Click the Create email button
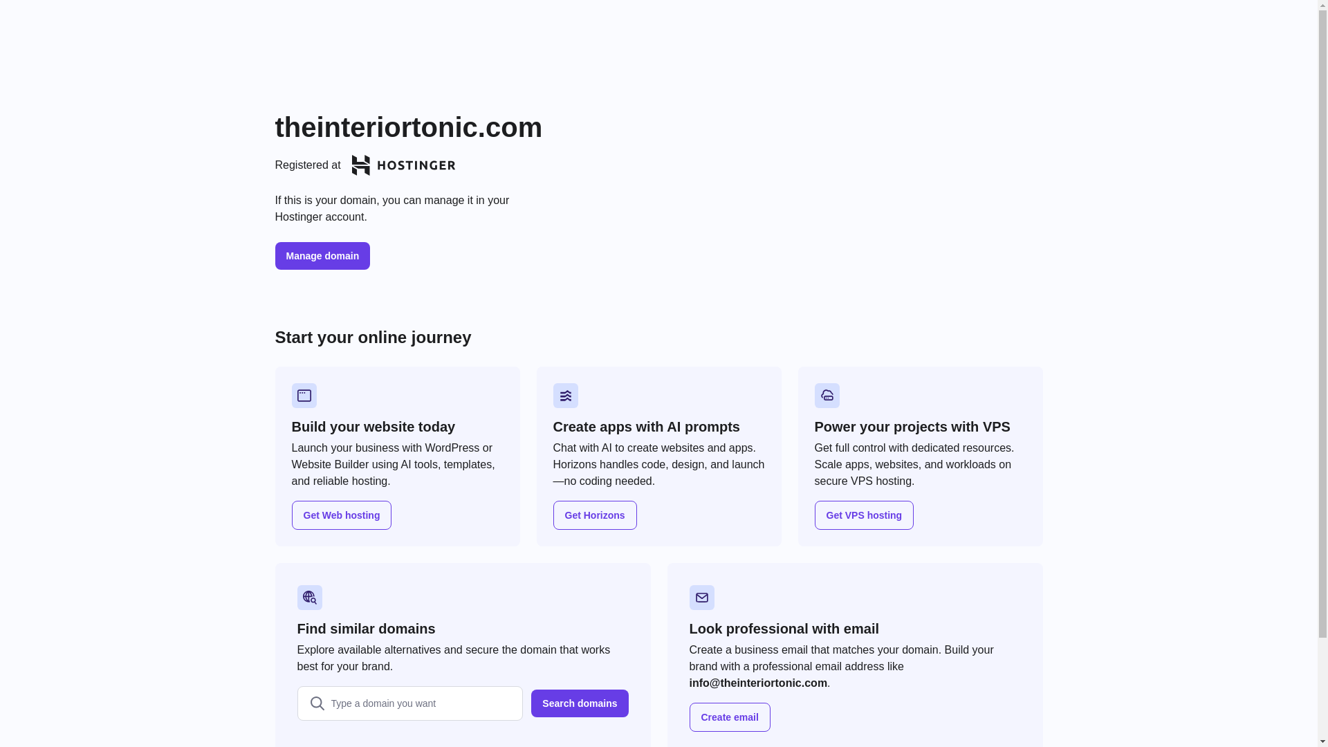Screen dimensions: 1328x747 coord(730,717)
